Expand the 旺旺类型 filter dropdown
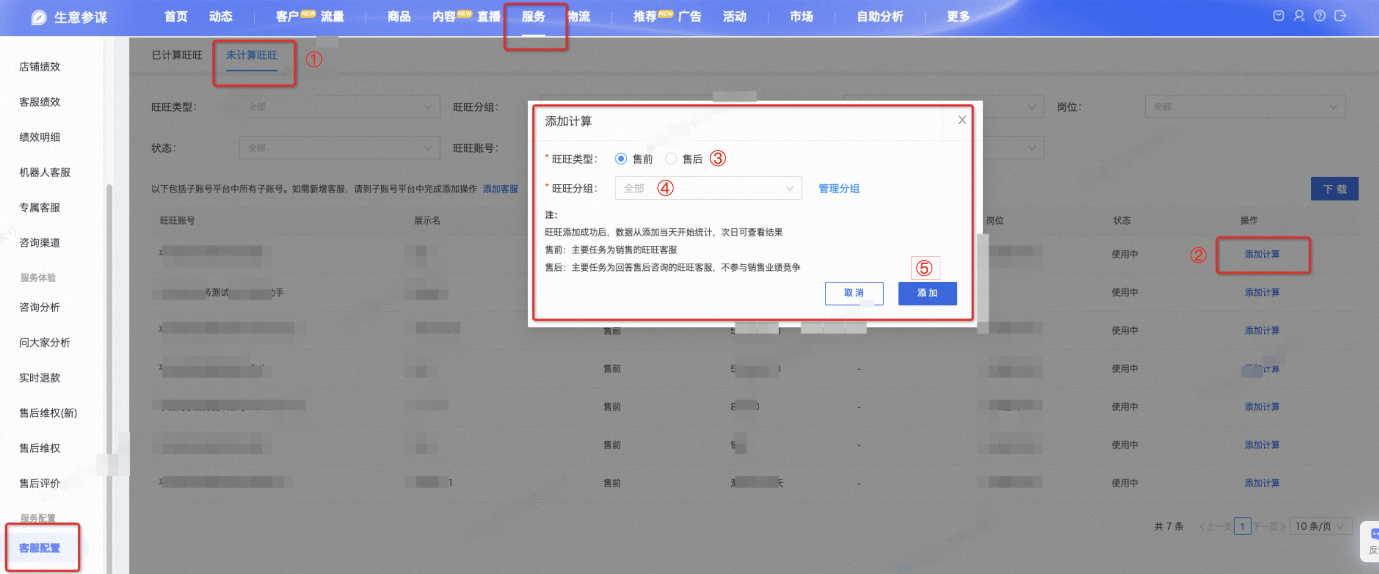Image resolution: width=1379 pixels, height=574 pixels. 339,107
